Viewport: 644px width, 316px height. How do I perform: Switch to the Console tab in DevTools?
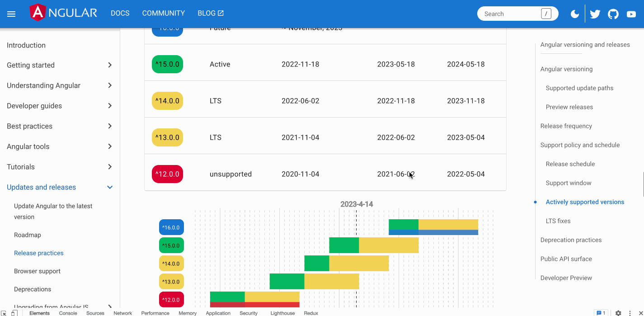point(68,313)
